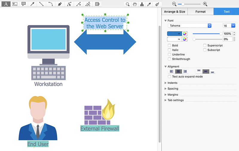Select the arrow line tool
This screenshot has height=151, width=239.
32,4
